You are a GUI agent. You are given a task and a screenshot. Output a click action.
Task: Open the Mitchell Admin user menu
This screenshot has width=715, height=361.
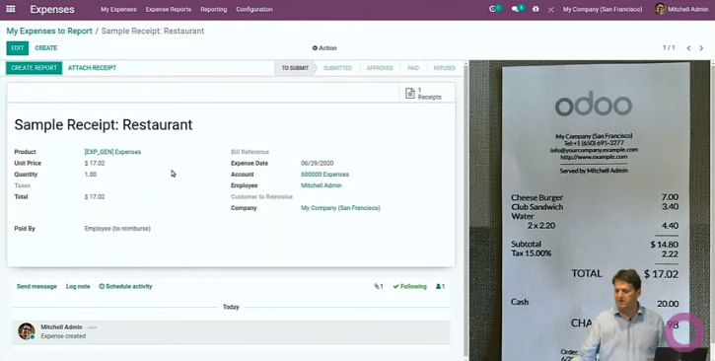681,9
